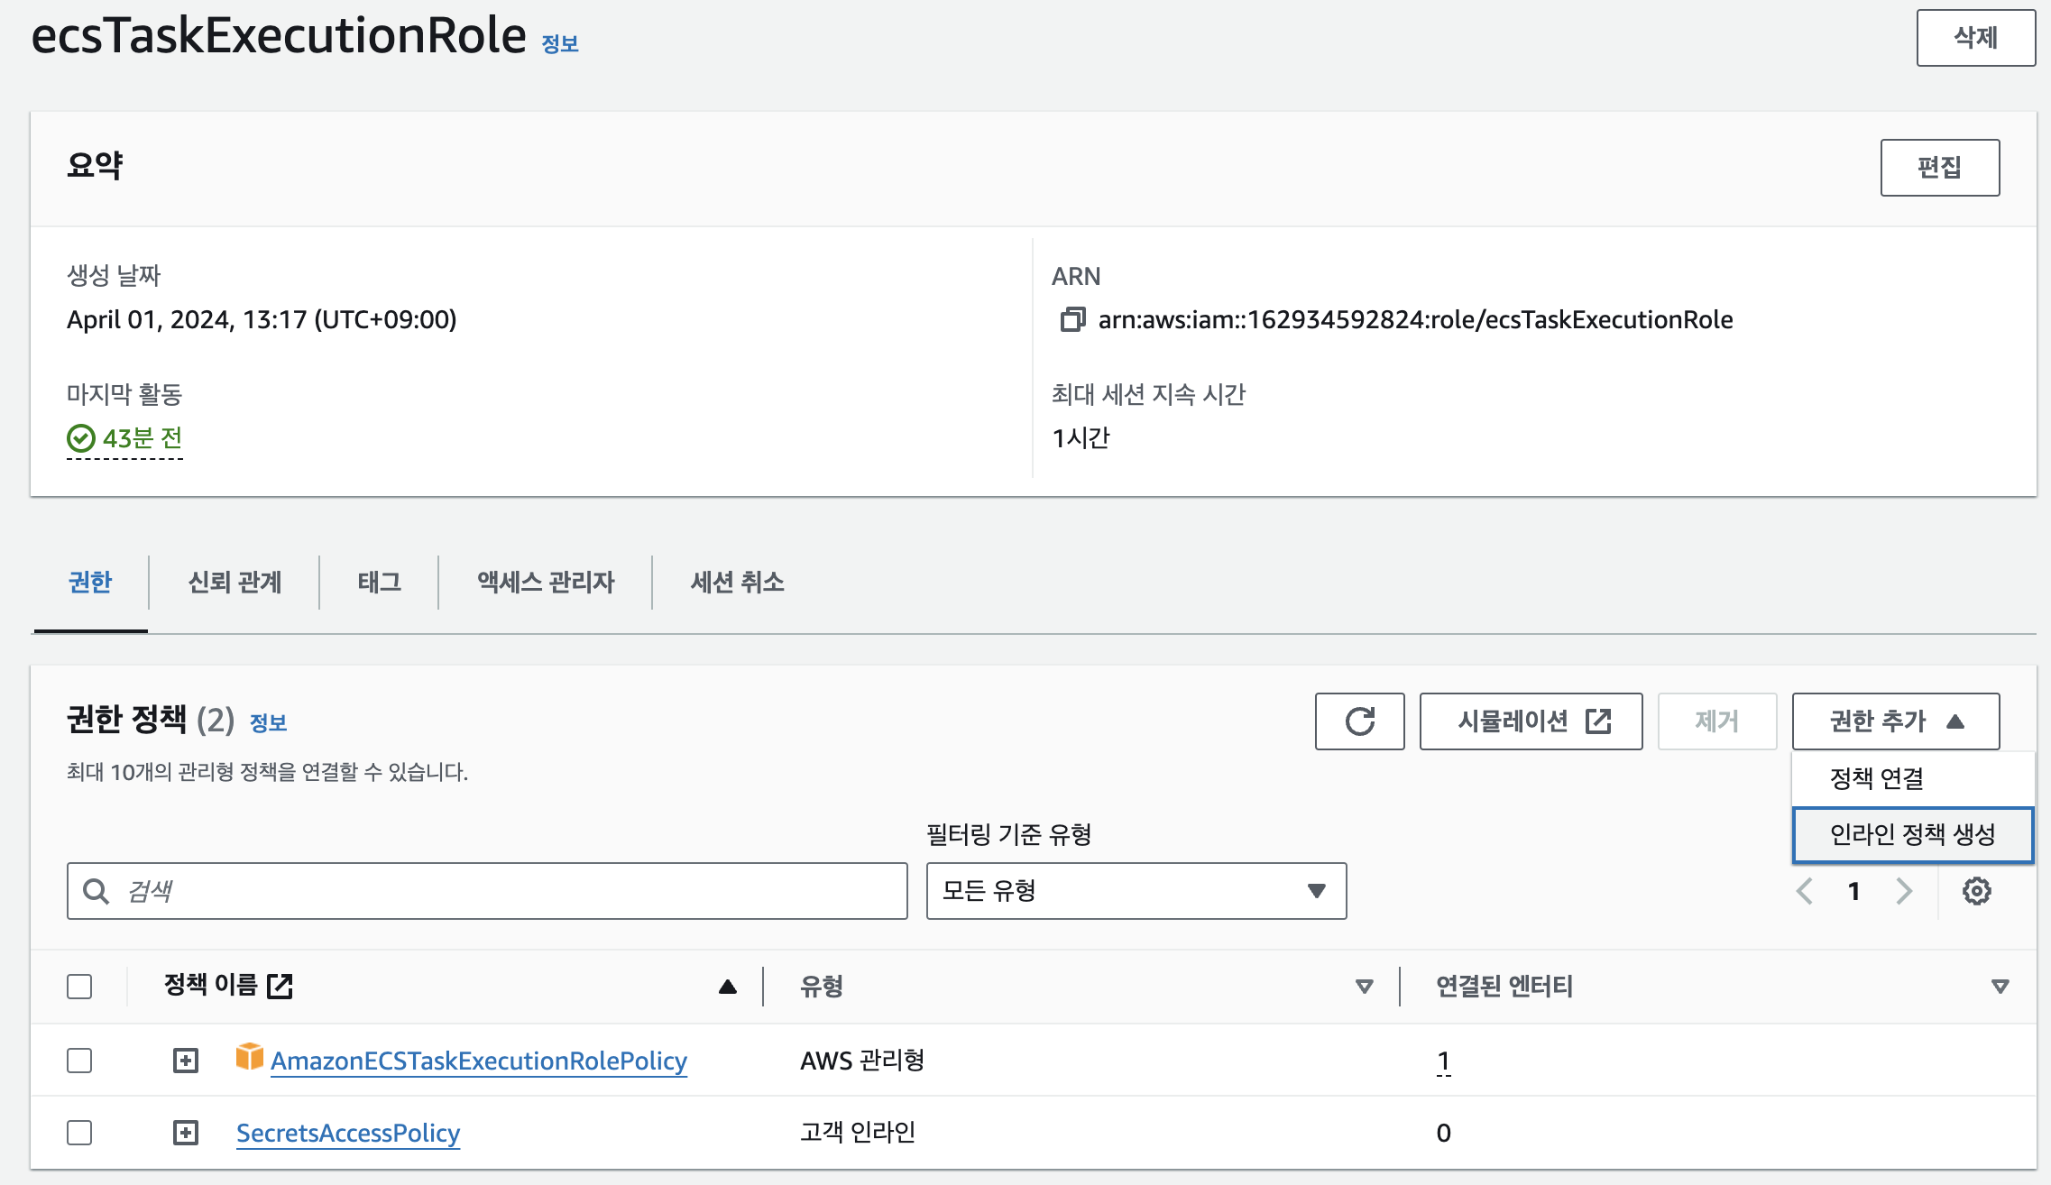Switch to the 신뢰 관계 tab

click(x=235, y=583)
